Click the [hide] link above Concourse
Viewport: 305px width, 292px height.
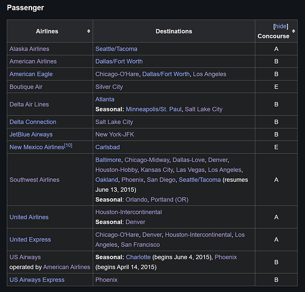pyautogui.click(x=281, y=26)
